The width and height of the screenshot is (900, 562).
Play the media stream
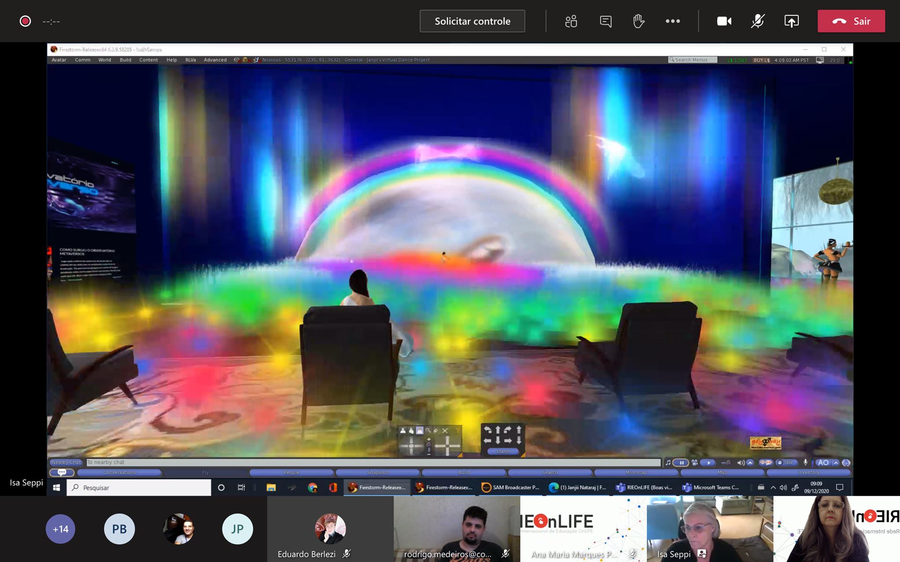pyautogui.click(x=708, y=462)
